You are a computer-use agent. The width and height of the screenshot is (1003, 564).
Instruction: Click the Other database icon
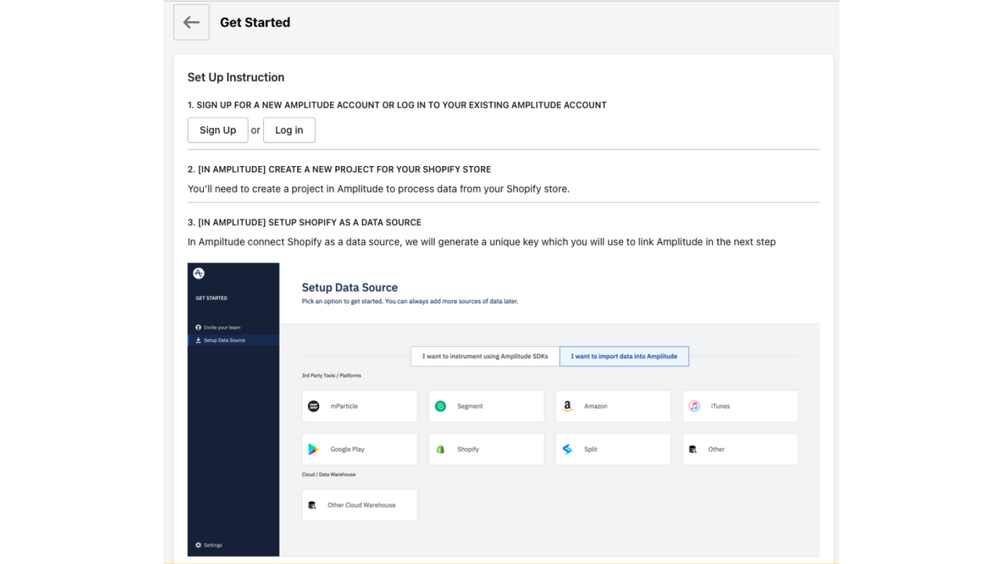(x=693, y=450)
